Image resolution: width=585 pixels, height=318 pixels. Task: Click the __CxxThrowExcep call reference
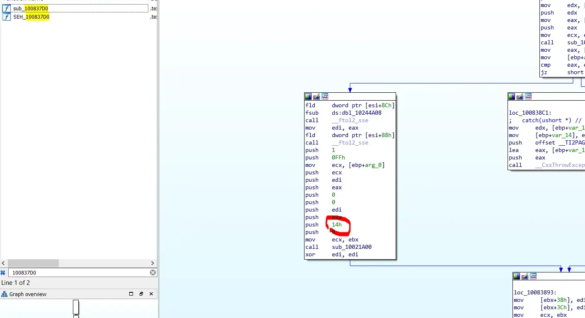[560, 165]
